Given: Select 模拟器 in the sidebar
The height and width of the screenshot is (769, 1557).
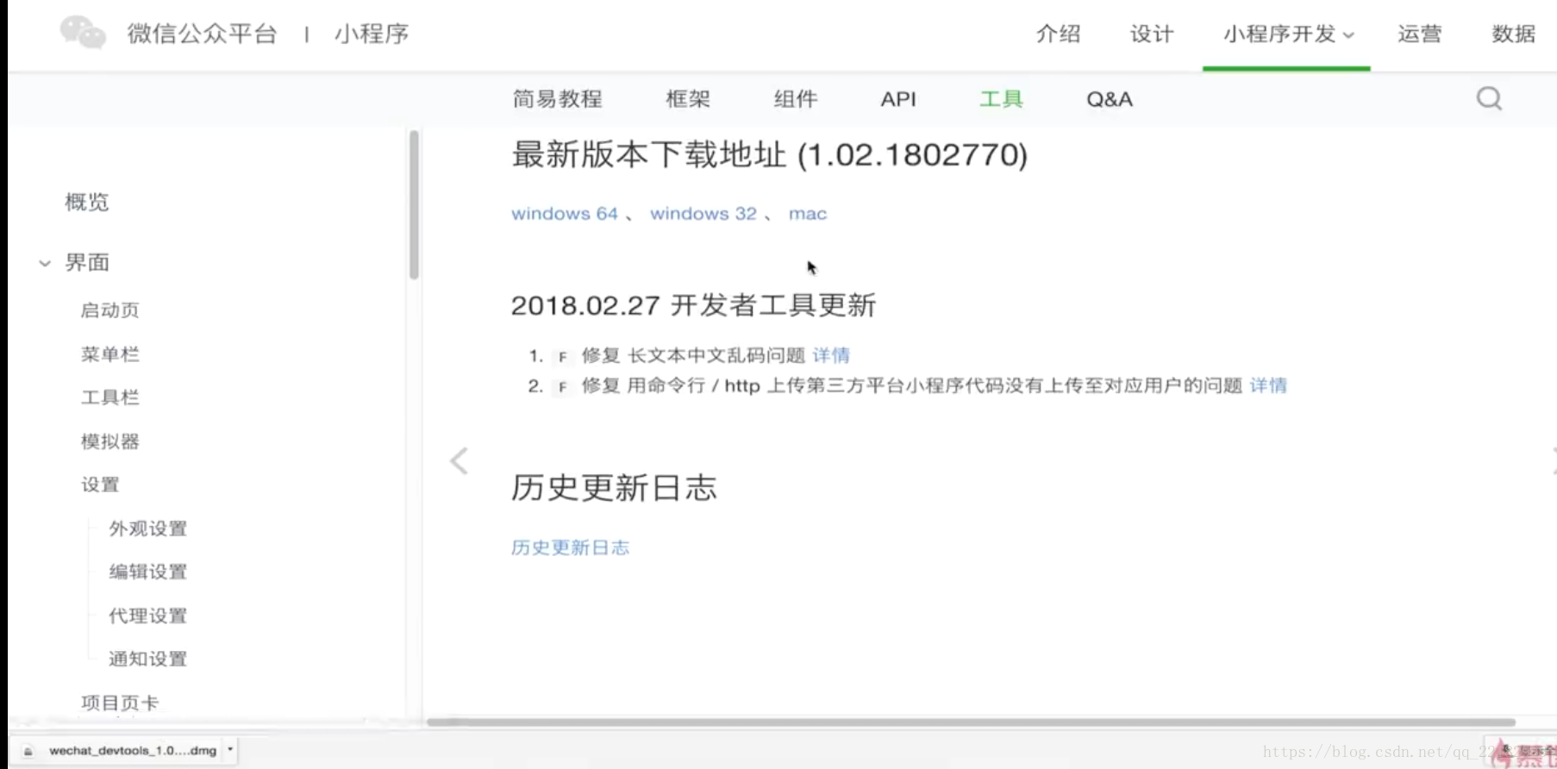Looking at the screenshot, I should tap(109, 441).
